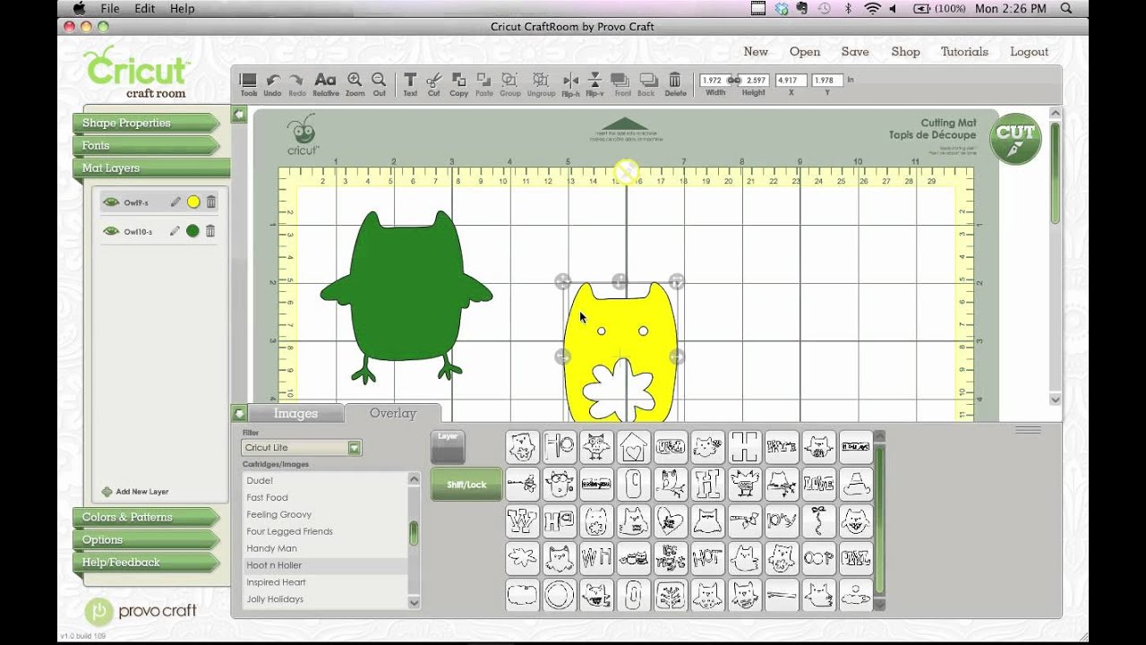Image resolution: width=1146 pixels, height=645 pixels.
Task: Click the Width input field
Action: pos(714,80)
